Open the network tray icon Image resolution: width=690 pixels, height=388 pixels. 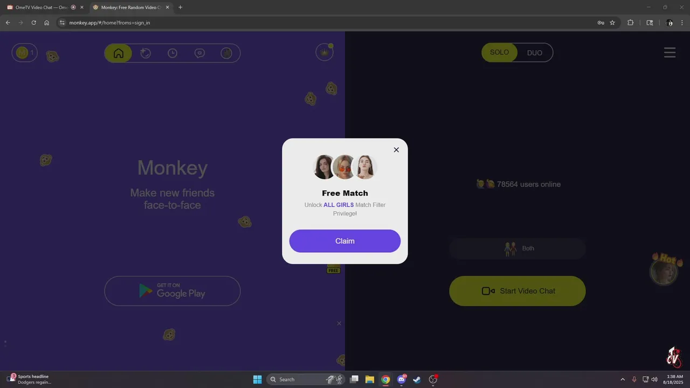tap(646, 379)
